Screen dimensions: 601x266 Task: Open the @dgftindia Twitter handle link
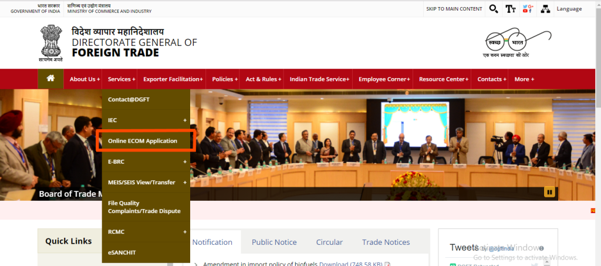[501, 249]
